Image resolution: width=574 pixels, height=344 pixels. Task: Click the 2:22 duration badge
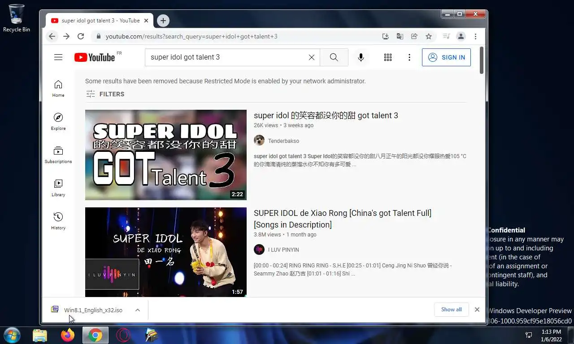[237, 194]
